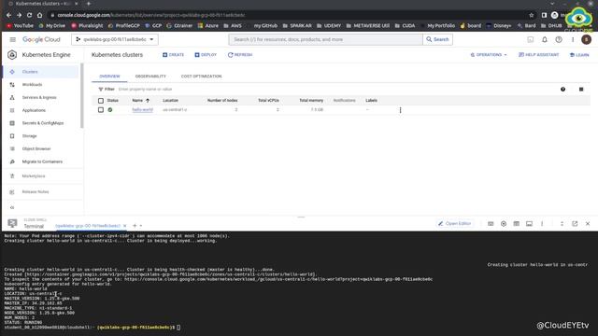
Task: Click the Kubernetes Engine product icon
Action: (12, 55)
